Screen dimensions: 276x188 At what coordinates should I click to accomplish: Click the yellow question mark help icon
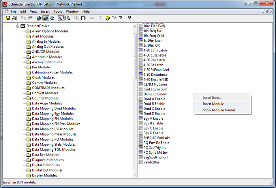(x=130, y=18)
